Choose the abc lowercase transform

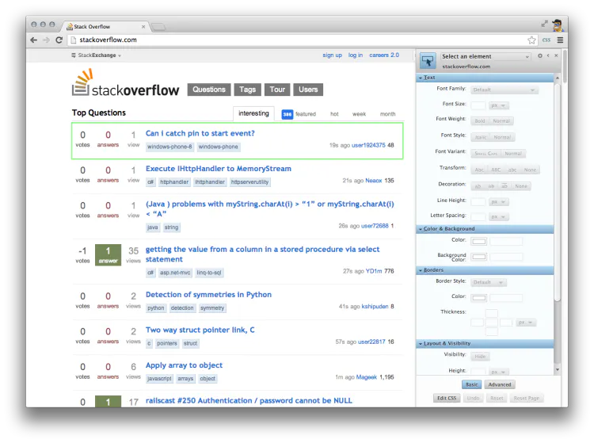coord(512,170)
